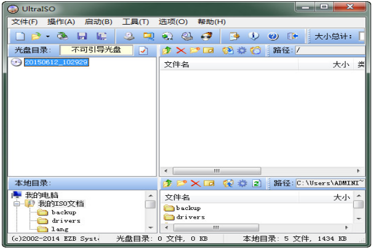Image resolution: width=373 pixels, height=250 pixels.
Task: Click the local pane Up folder icon
Action: coord(167,183)
